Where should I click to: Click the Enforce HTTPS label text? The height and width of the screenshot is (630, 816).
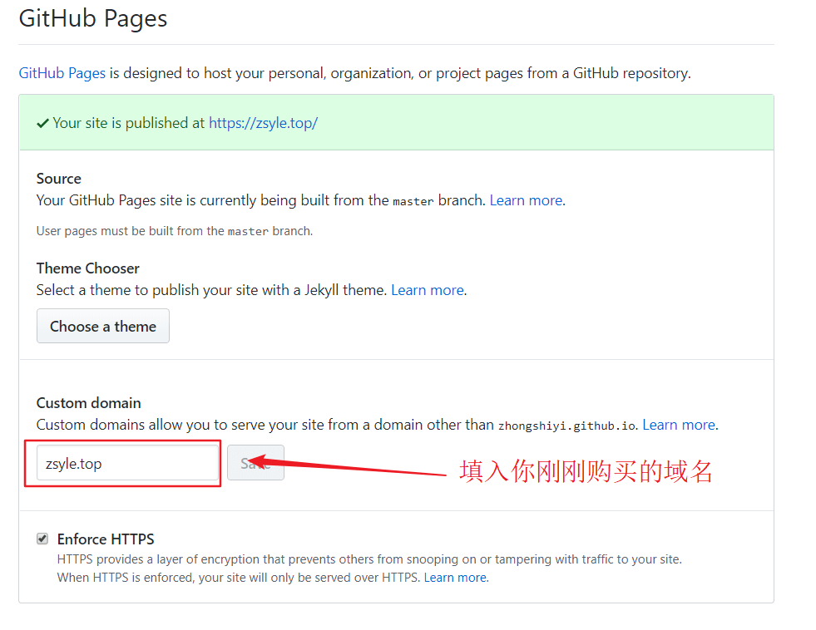pos(106,539)
